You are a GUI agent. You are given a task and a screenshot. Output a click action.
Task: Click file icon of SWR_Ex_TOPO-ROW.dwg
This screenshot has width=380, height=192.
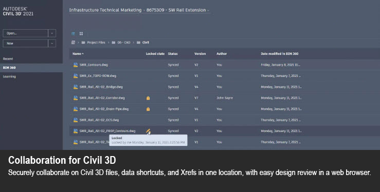point(76,75)
